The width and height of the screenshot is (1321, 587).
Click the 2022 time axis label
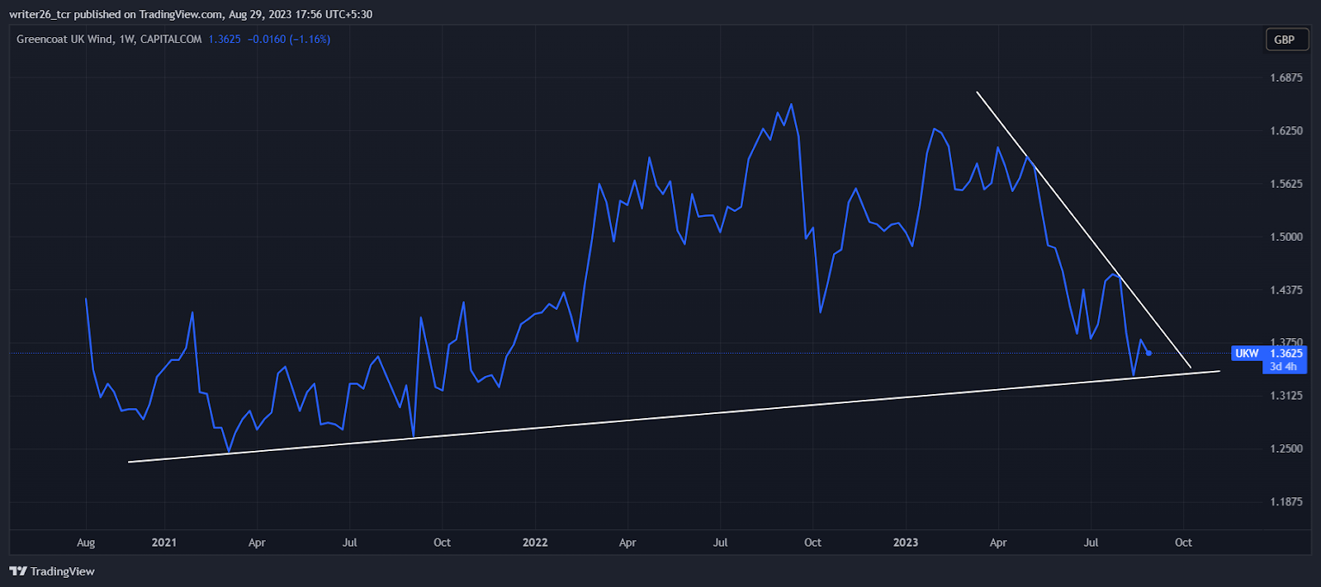click(x=535, y=542)
